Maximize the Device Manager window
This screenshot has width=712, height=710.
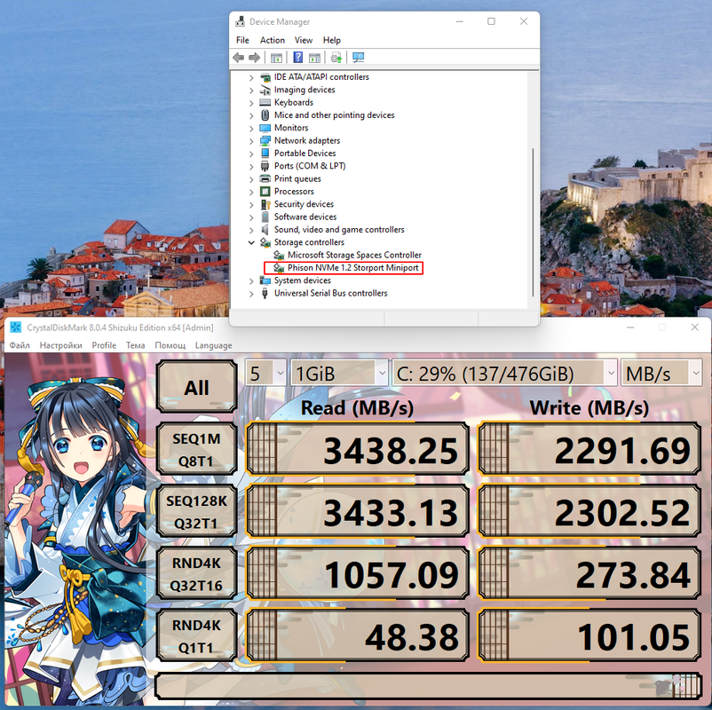pyautogui.click(x=491, y=21)
